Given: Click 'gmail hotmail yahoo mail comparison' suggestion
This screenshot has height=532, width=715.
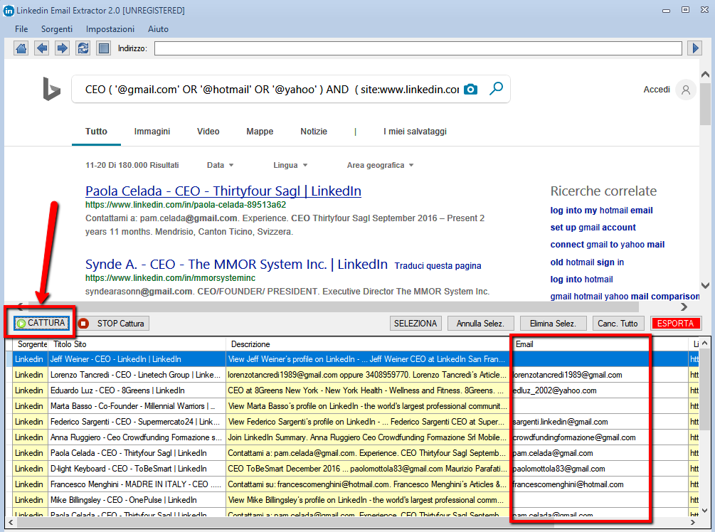Looking at the screenshot, I should pyautogui.click(x=625, y=297).
